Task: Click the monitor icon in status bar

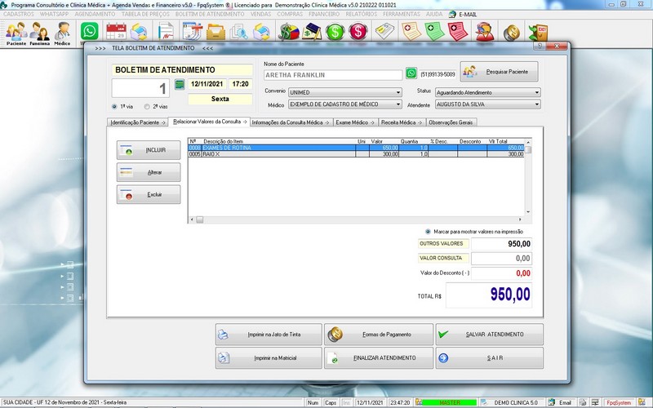Action: 595,402
